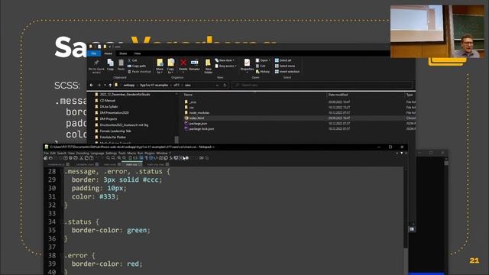The height and width of the screenshot is (275, 489).
Task: Open Recent locations dropdown beside Forward arrow
Action: pos(105,85)
